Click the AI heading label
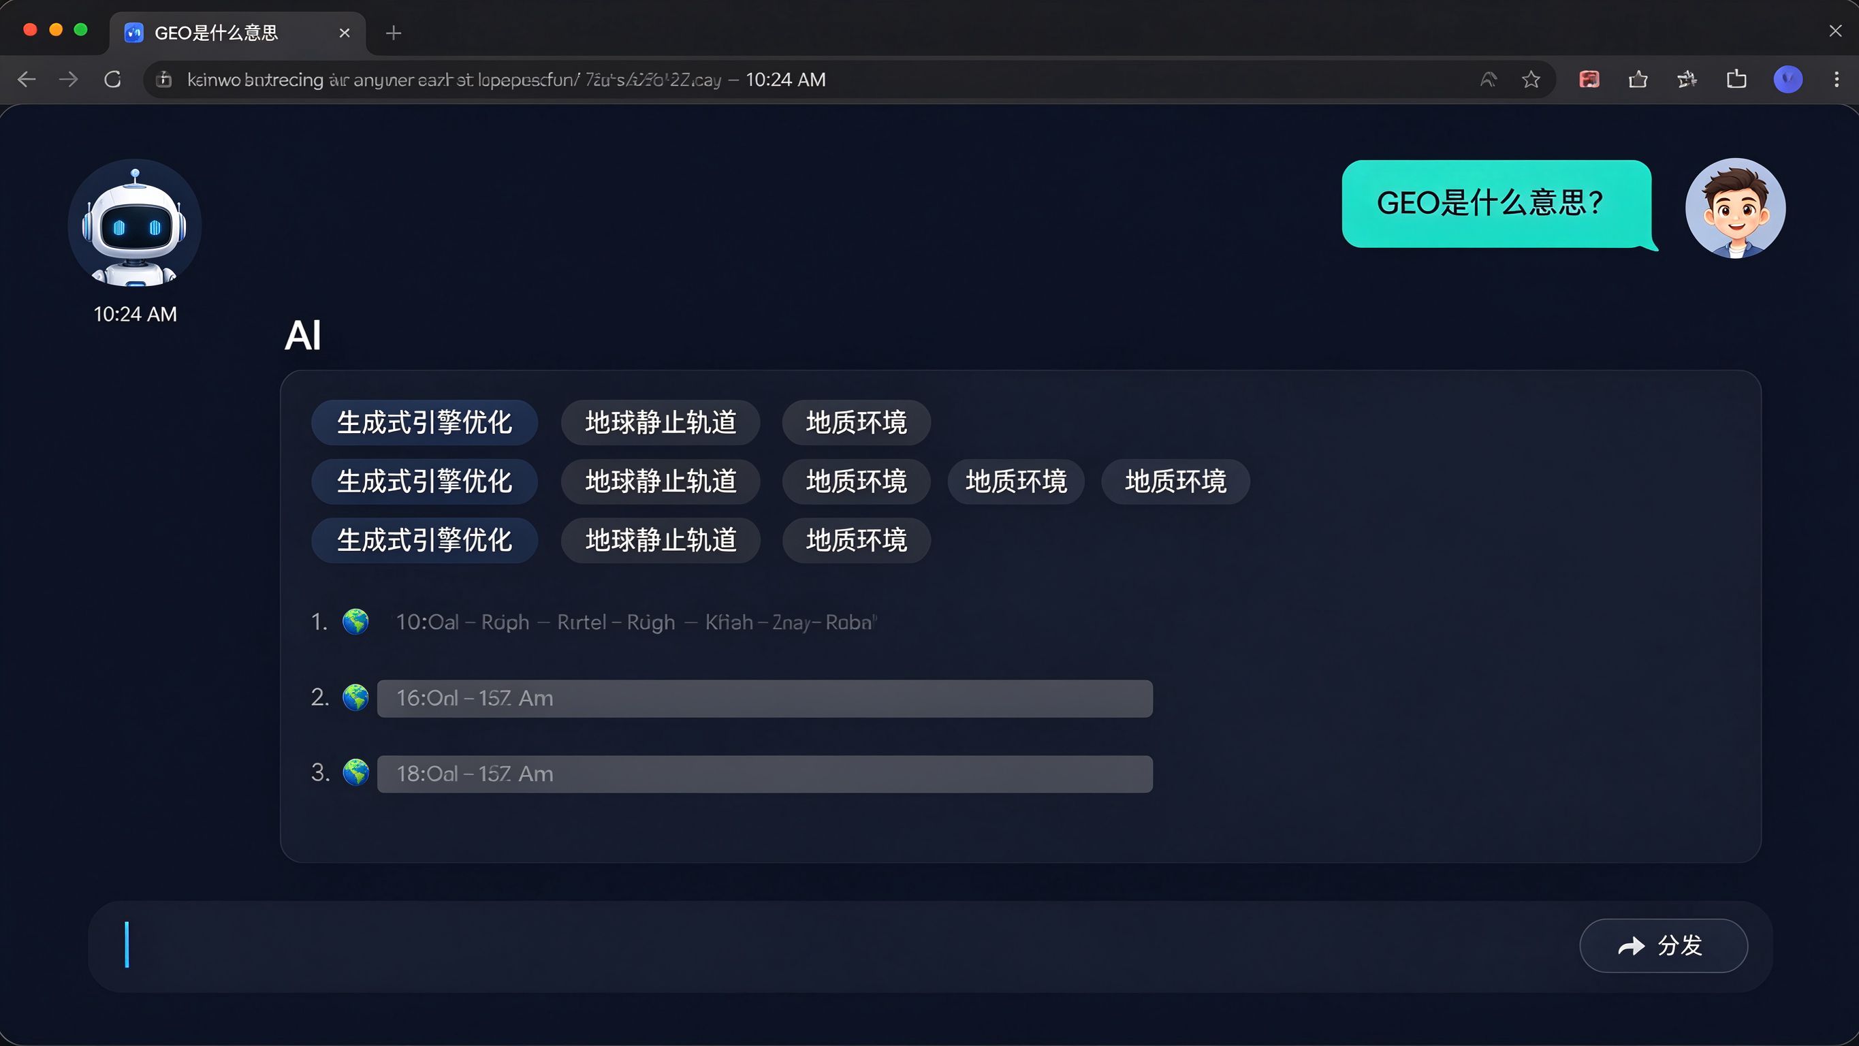Viewport: 1859px width, 1046px height. [x=302, y=336]
